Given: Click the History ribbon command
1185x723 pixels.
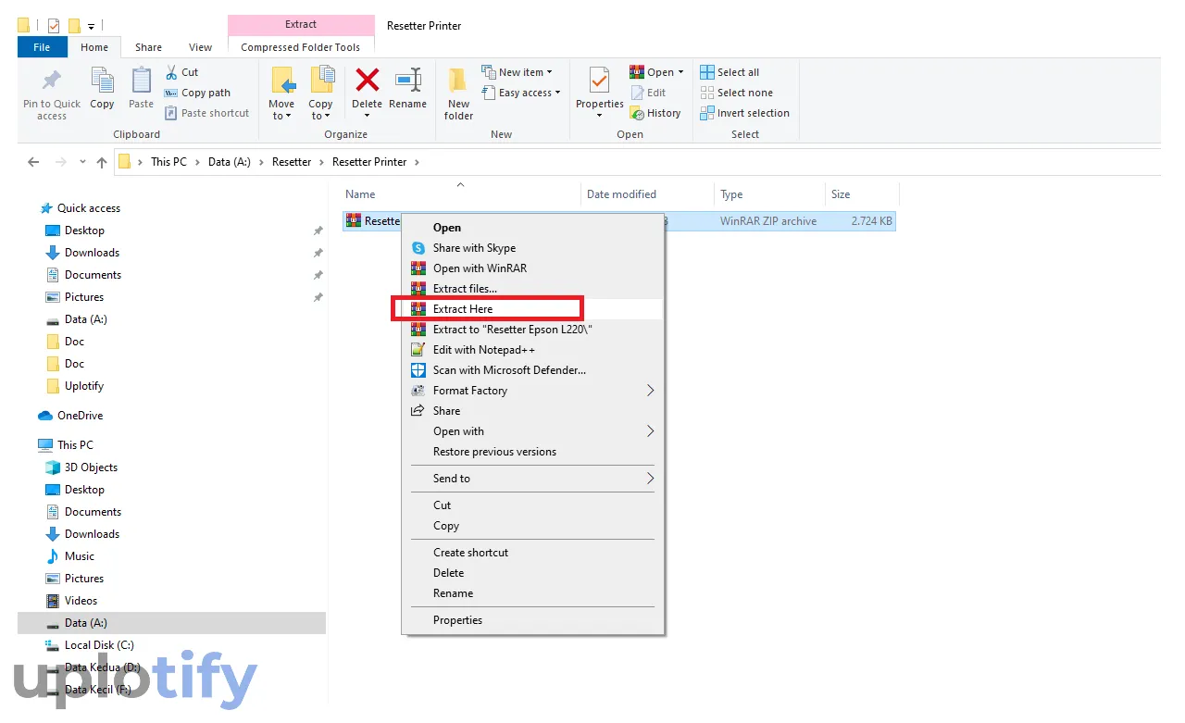Looking at the screenshot, I should coord(655,113).
